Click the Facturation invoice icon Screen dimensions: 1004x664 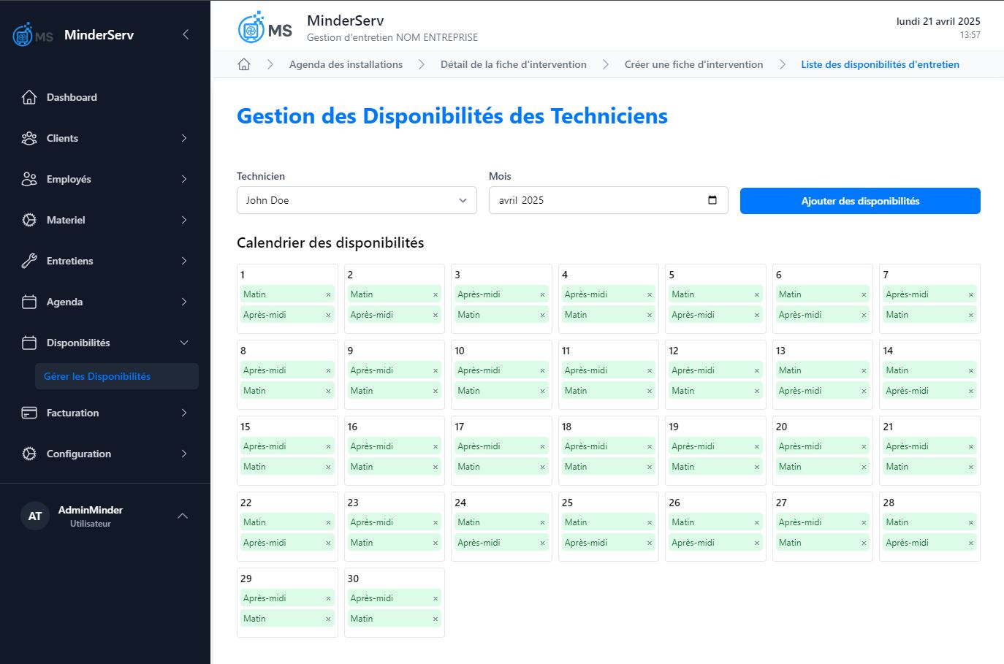tap(29, 413)
